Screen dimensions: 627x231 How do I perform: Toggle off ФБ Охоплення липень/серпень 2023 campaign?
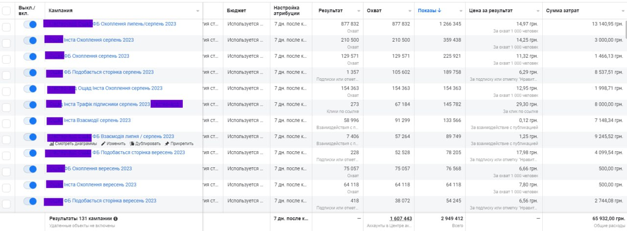pyautogui.click(x=30, y=24)
